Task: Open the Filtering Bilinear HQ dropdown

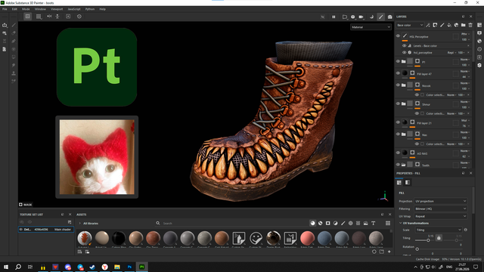Action: pos(440,209)
